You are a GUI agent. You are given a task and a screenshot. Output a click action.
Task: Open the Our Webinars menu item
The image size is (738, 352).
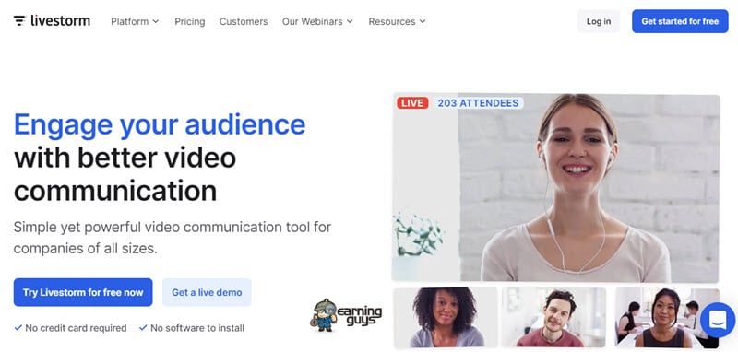pos(312,21)
